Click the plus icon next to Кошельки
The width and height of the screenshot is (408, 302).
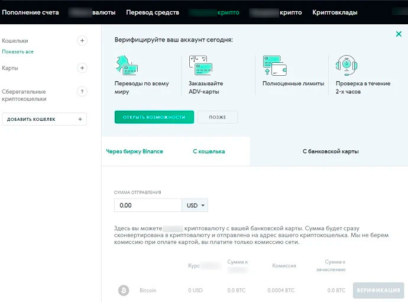82,41
